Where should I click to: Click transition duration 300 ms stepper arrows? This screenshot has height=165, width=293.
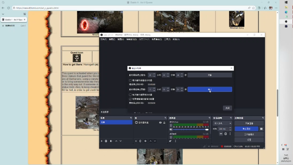coord(230,129)
